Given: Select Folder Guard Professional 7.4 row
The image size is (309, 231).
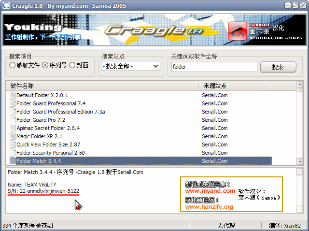Looking at the screenshot, I should click(140, 103).
